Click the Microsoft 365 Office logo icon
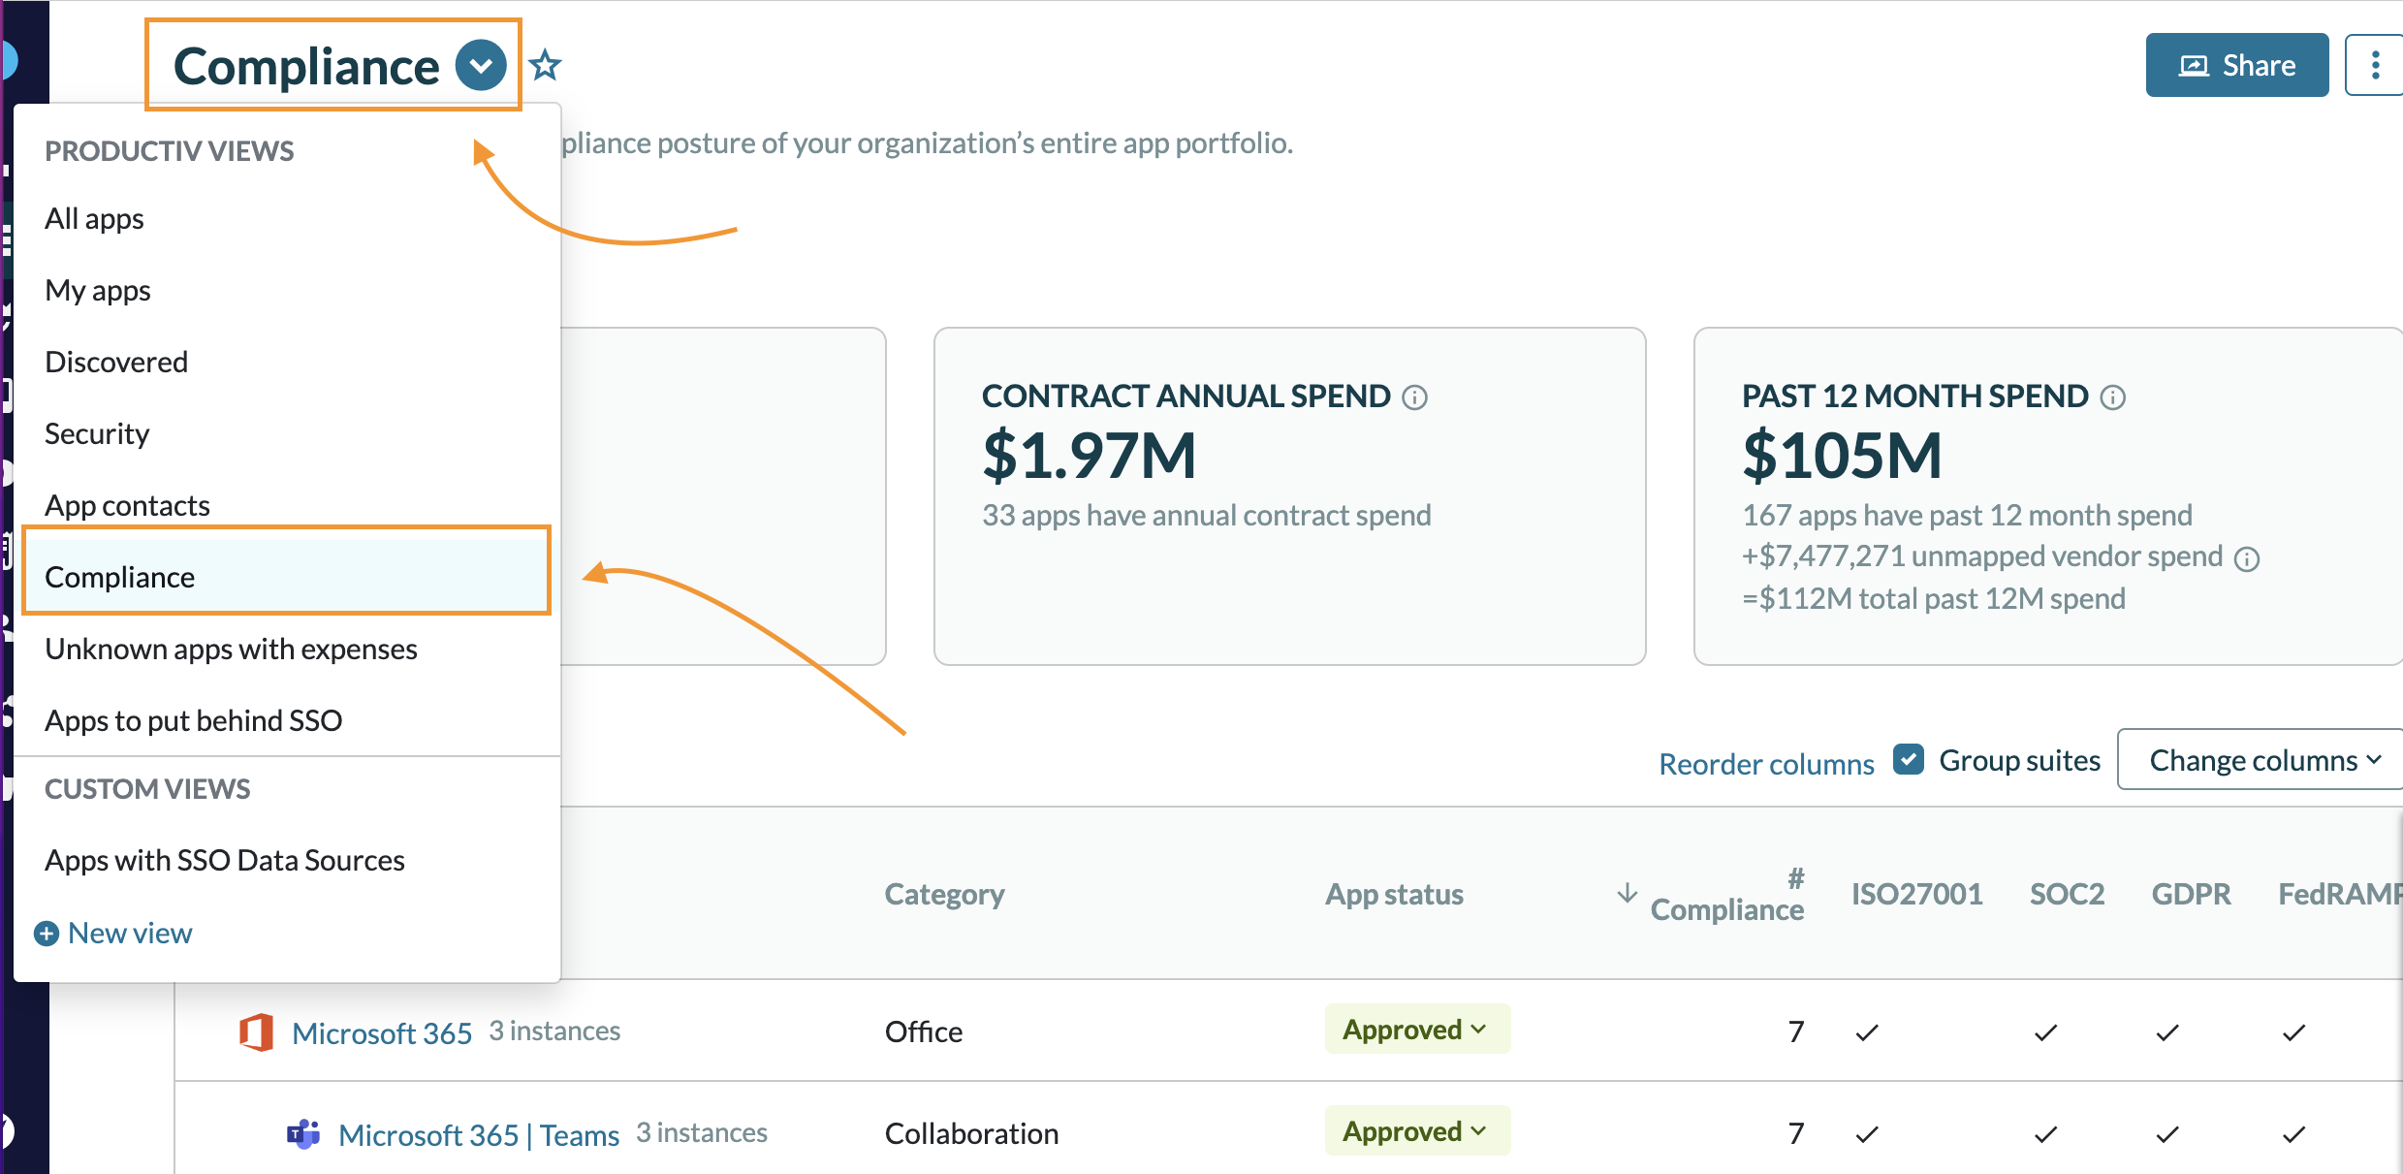This screenshot has height=1174, width=2403. (256, 1032)
